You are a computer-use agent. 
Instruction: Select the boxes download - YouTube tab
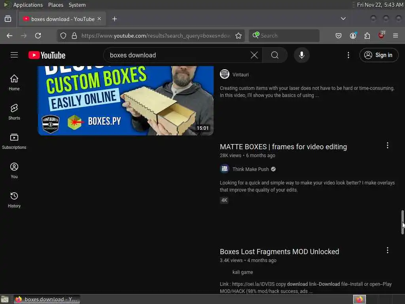62,19
